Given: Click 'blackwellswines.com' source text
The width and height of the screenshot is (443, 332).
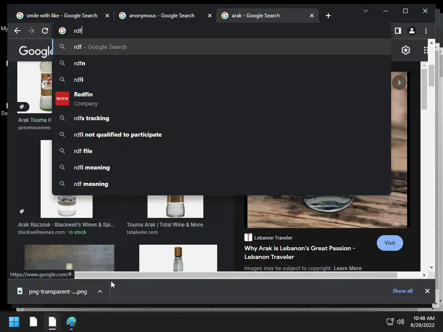Looking at the screenshot, I should point(42,232).
